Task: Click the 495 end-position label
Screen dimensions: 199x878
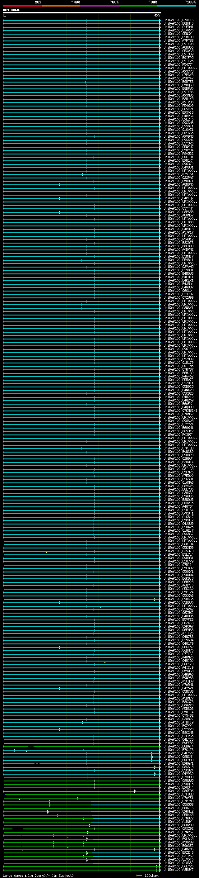Action: (157, 15)
